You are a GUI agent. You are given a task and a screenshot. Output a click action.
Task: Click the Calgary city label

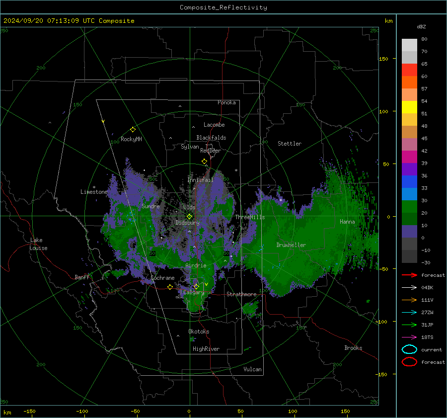point(194,292)
